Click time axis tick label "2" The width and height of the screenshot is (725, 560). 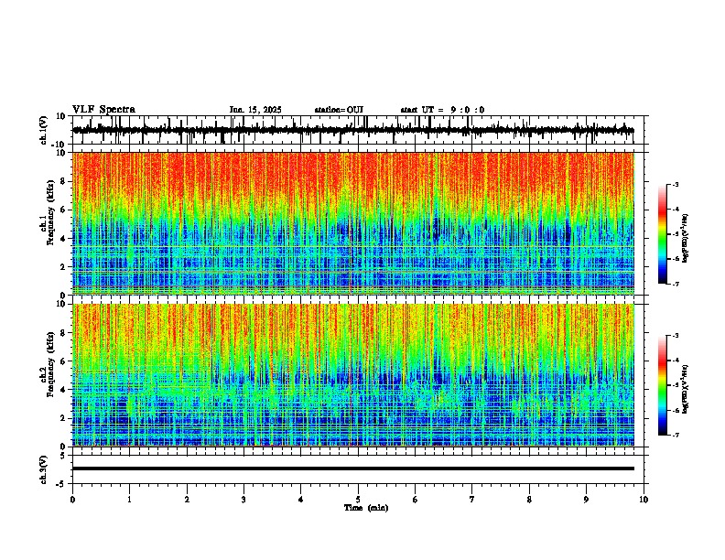point(187,500)
